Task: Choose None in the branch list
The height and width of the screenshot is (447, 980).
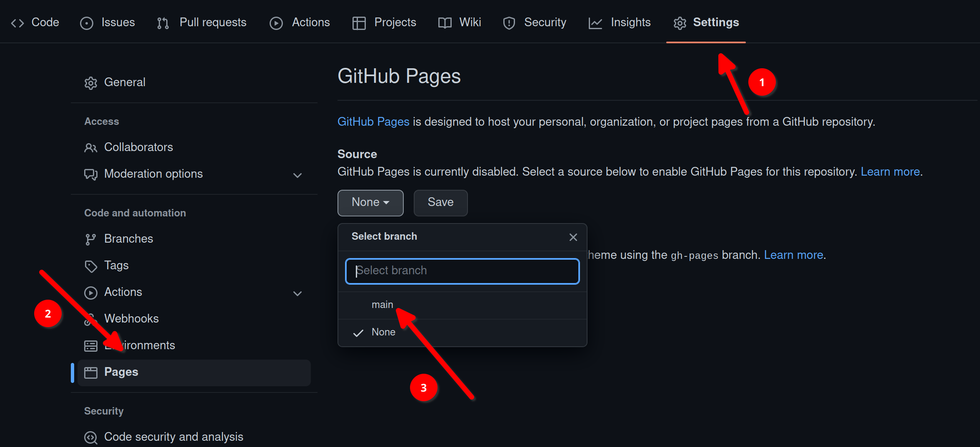Action: tap(462, 333)
